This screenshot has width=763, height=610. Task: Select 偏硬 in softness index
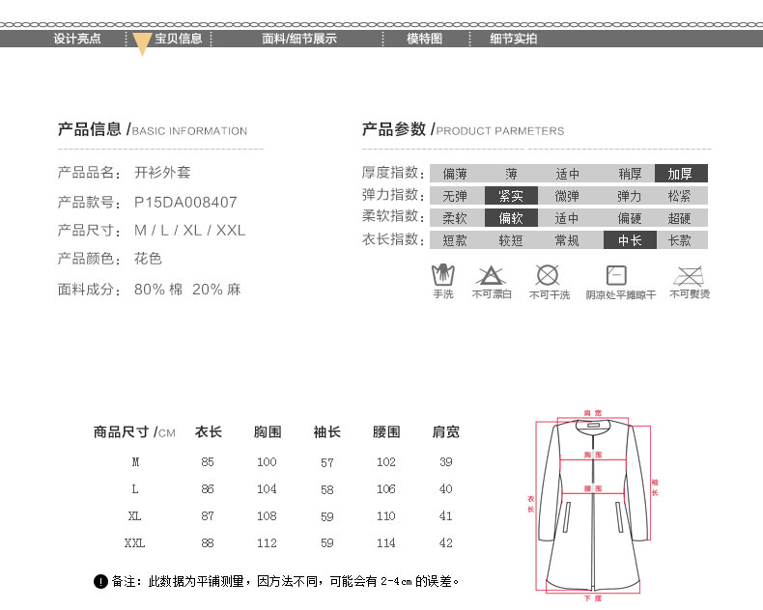pyautogui.click(x=629, y=218)
